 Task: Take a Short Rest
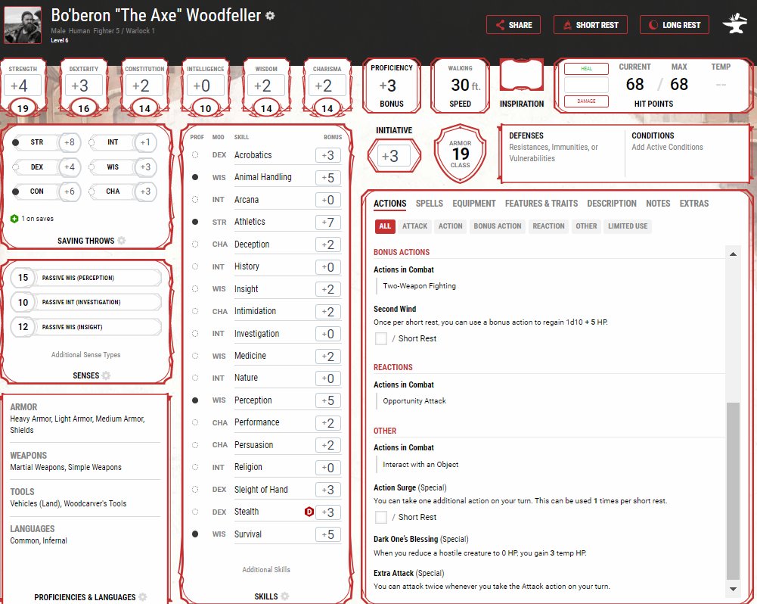coord(591,25)
